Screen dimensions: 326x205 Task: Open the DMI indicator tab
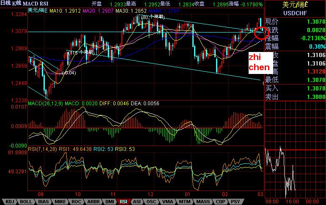click(x=110, y=202)
